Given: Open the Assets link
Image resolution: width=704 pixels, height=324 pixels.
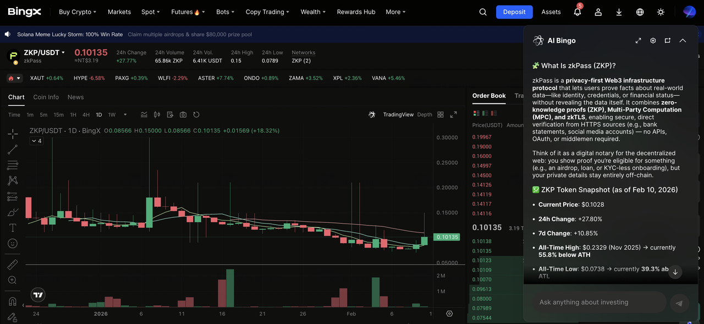Looking at the screenshot, I should coord(551,12).
